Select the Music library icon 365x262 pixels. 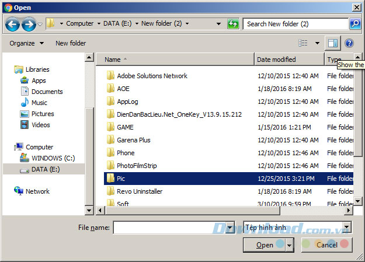(25, 103)
